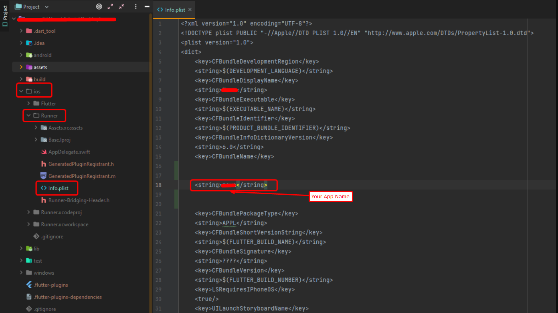Screen dimensions: 558x313
Task: Click line 18 string tag in the editor
Action: point(208,185)
